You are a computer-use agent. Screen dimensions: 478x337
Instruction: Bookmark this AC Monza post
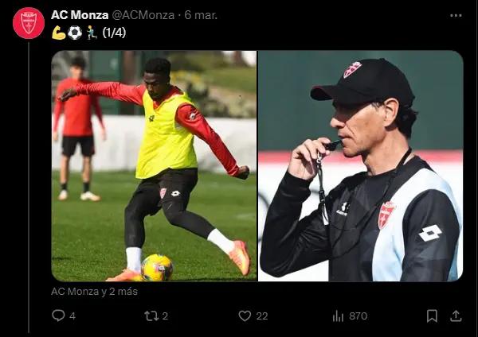pyautogui.click(x=432, y=316)
